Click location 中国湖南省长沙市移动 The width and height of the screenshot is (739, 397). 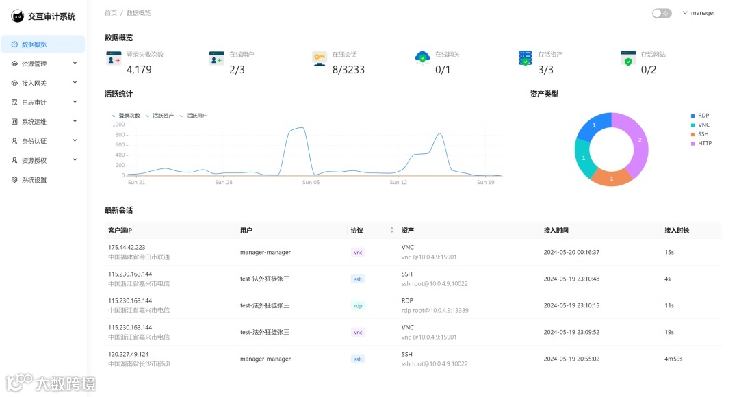click(139, 364)
